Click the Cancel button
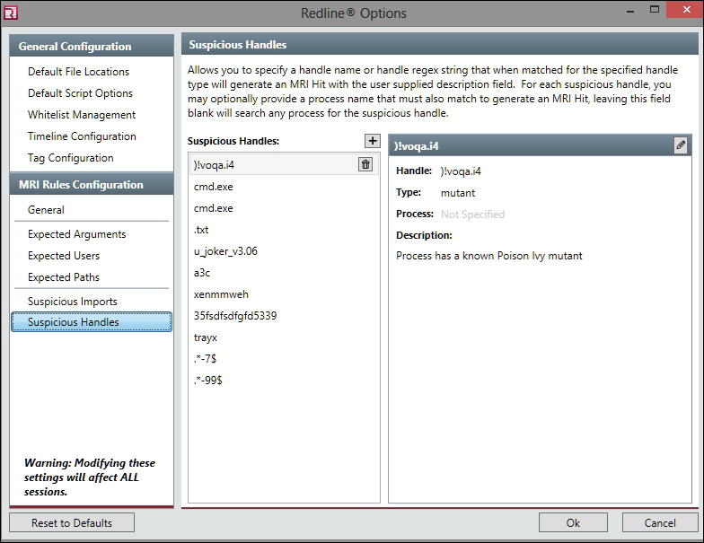The width and height of the screenshot is (704, 543). click(x=660, y=522)
